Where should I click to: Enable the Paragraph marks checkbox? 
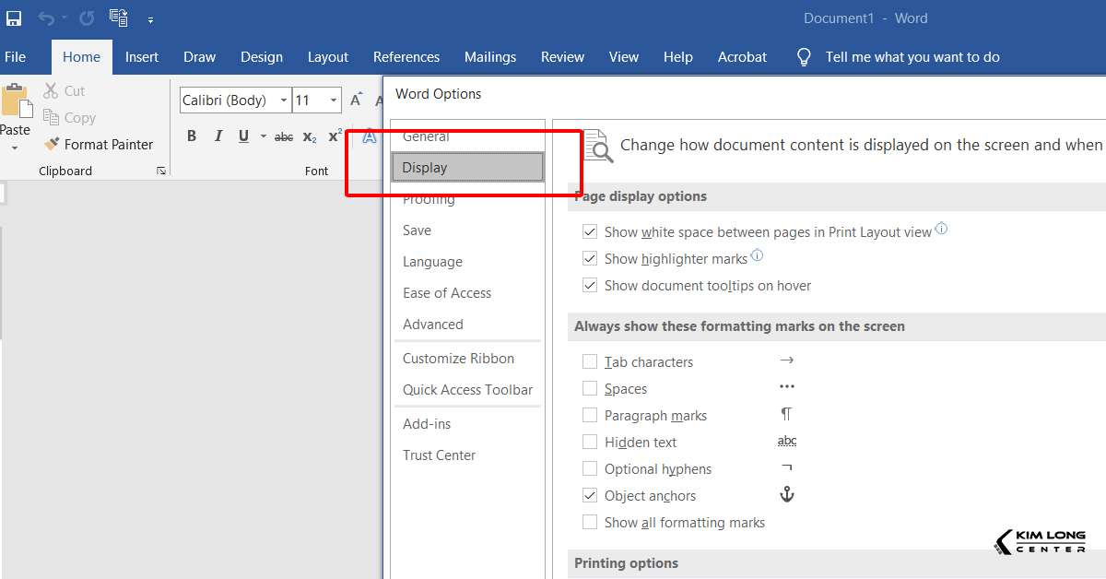coord(590,416)
